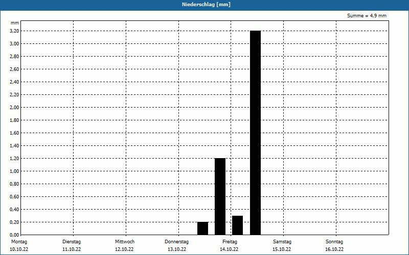Click the 0,40 y-axis value
The height and width of the screenshot is (255, 409).
coord(14,210)
